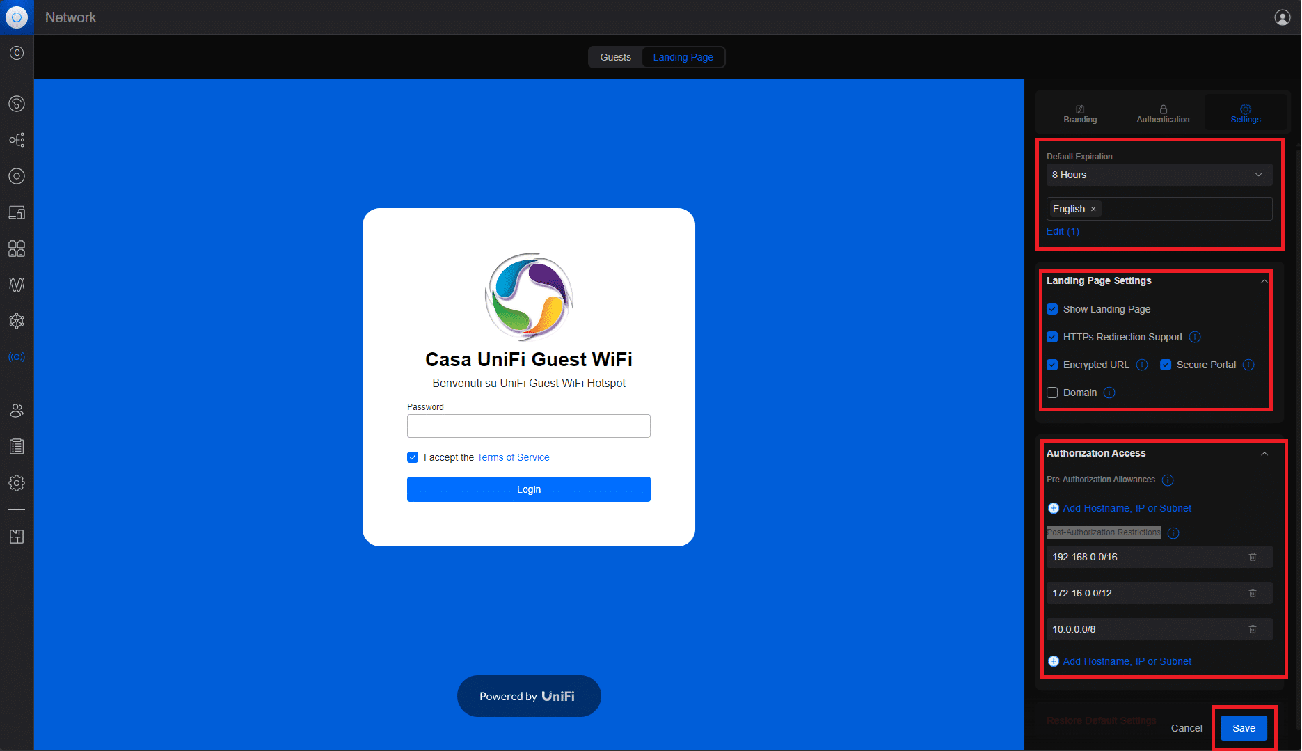Open the Topology icon in sidebar
Screen dimensions: 1302x751
pos(17,140)
